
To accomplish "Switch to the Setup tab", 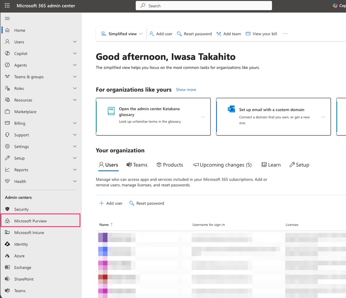I will tap(299, 165).
